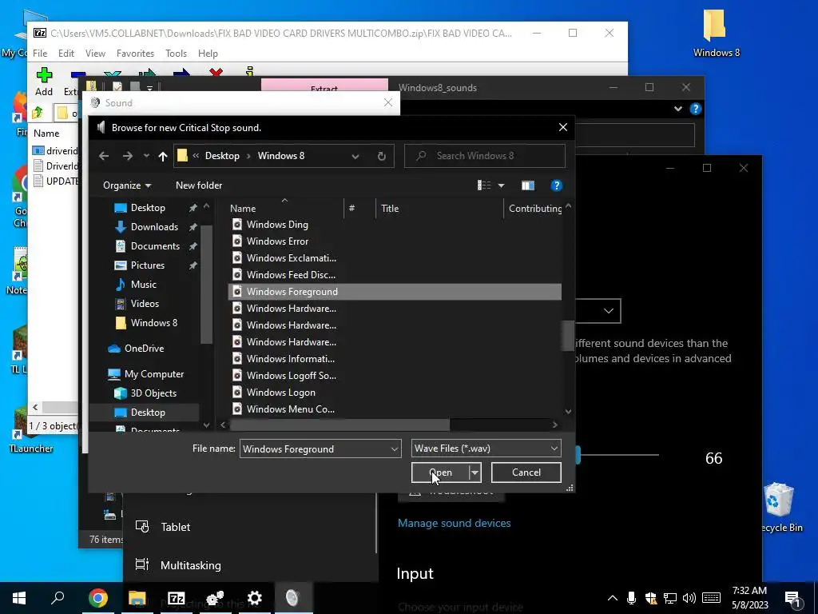Click the 7-Zip Add toolbar icon
818x614 pixels.
tap(44, 82)
